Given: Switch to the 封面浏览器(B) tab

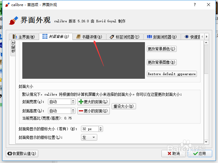Looking at the screenshot, I should click(162, 37).
